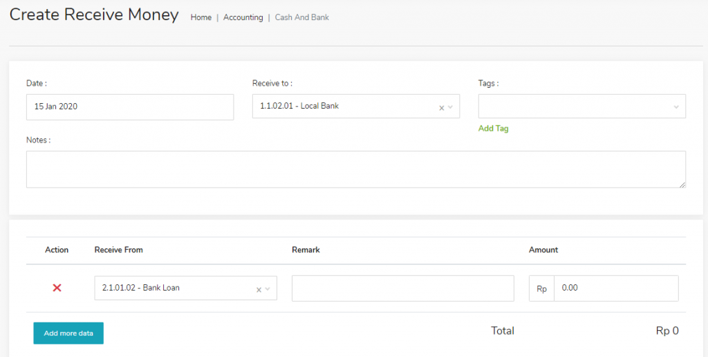Go to Home breadcrumb
Viewport: 708px width, 357px height.
point(201,17)
